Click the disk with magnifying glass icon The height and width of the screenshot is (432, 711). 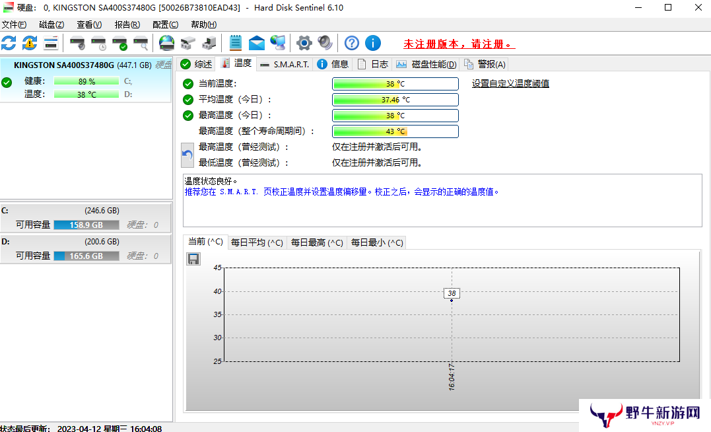point(141,43)
